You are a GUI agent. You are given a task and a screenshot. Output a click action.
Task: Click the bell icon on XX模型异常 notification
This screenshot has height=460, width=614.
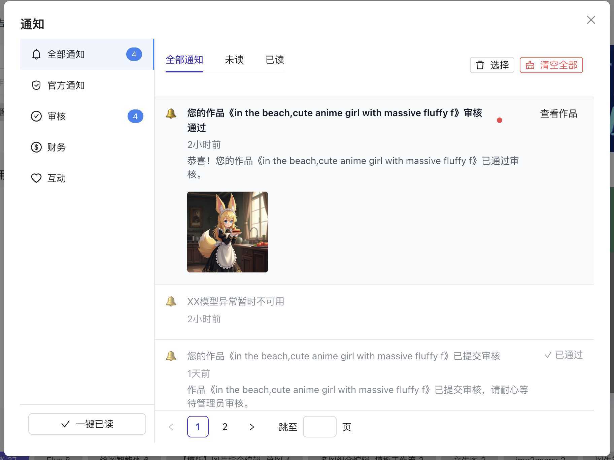pos(171,301)
